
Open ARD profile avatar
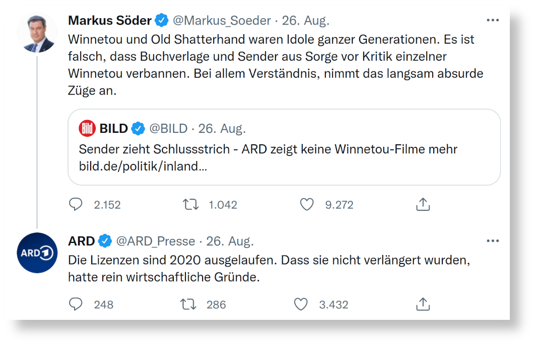[37, 253]
